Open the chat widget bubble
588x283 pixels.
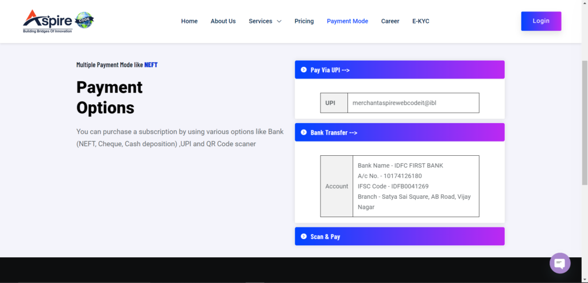click(x=560, y=263)
